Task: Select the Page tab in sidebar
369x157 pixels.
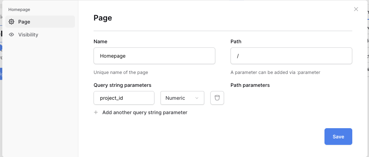Action: (x=40, y=22)
